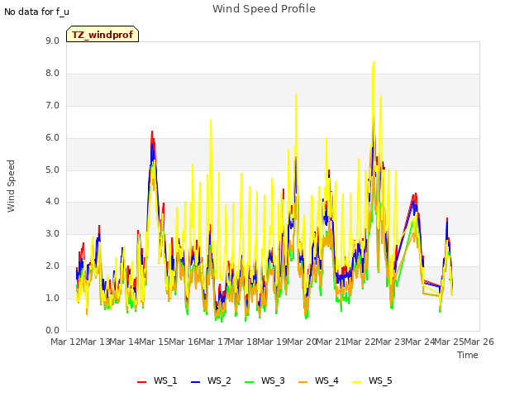The height and width of the screenshot is (397, 529).
Task: Click the blue WS_2 legend swatch
Action: pyautogui.click(x=195, y=382)
